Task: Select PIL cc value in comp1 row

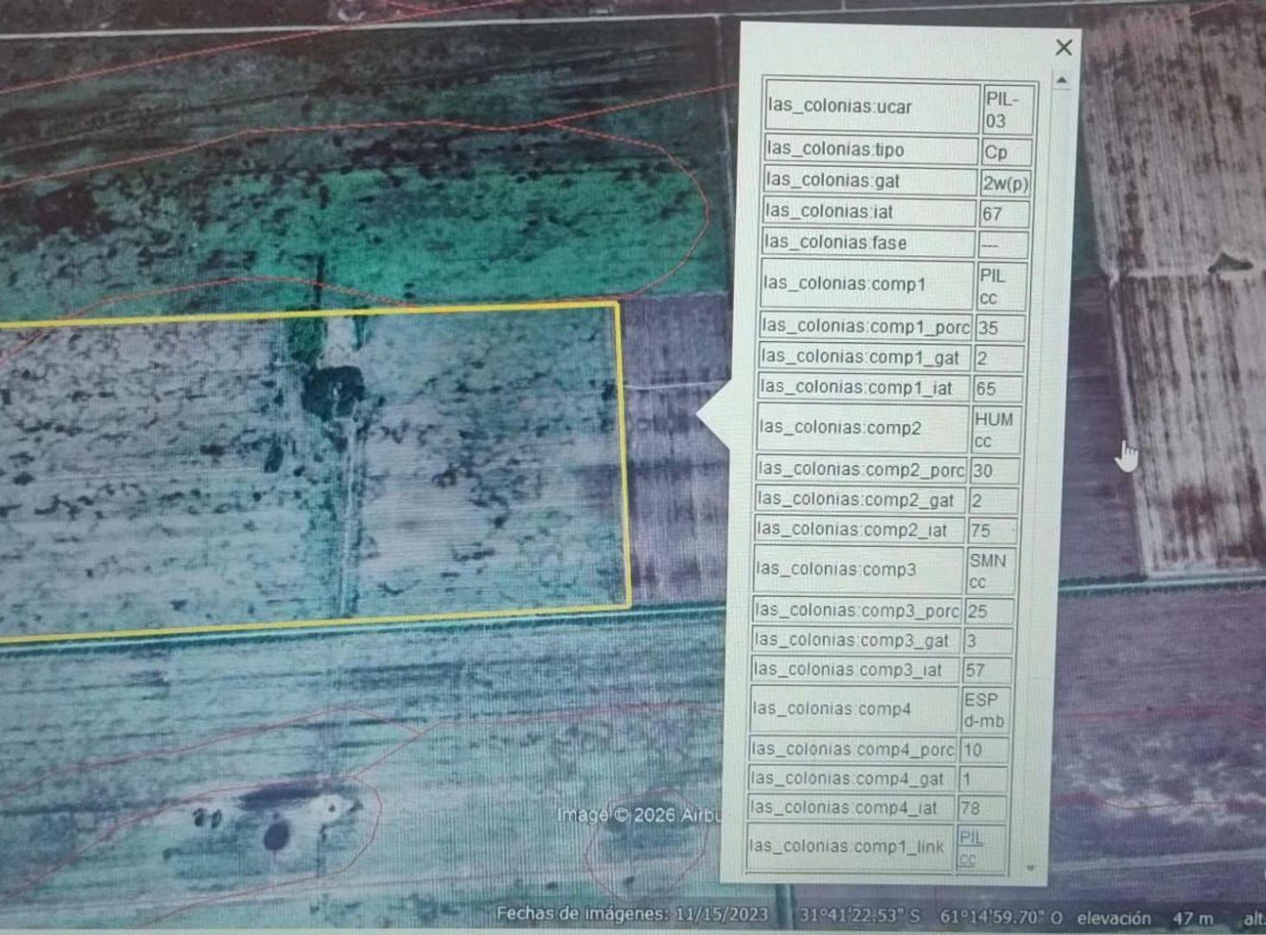Action: coord(1001,287)
